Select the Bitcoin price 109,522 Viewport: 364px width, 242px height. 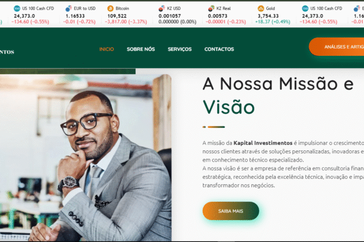[x=117, y=16]
